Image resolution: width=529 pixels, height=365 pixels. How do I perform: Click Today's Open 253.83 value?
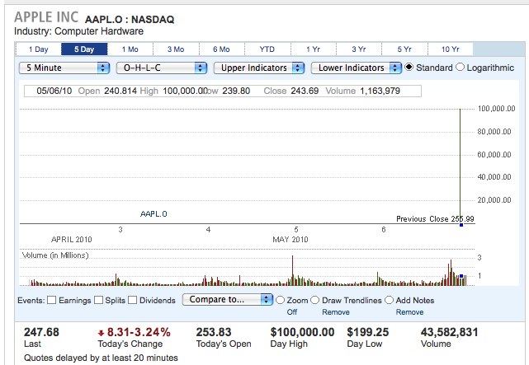[214, 332]
